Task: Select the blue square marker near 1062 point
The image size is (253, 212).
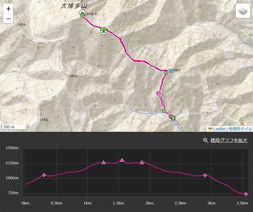Action: click(171, 71)
